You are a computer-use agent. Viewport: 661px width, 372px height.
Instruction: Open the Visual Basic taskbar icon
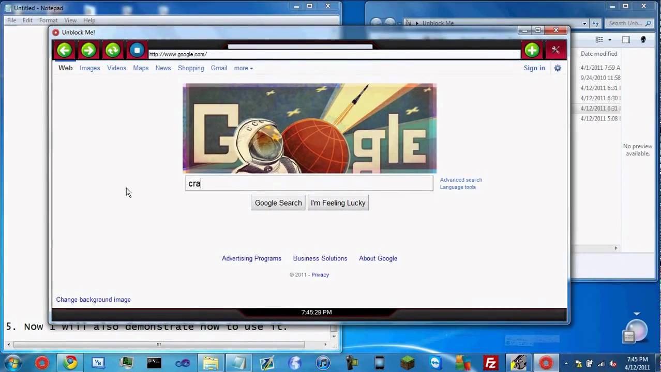pos(98,363)
